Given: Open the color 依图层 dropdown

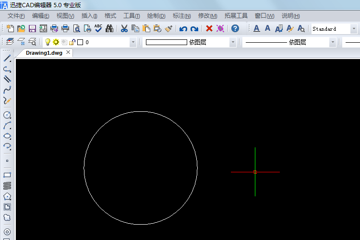Looking at the screenshot, I should point(233,42).
